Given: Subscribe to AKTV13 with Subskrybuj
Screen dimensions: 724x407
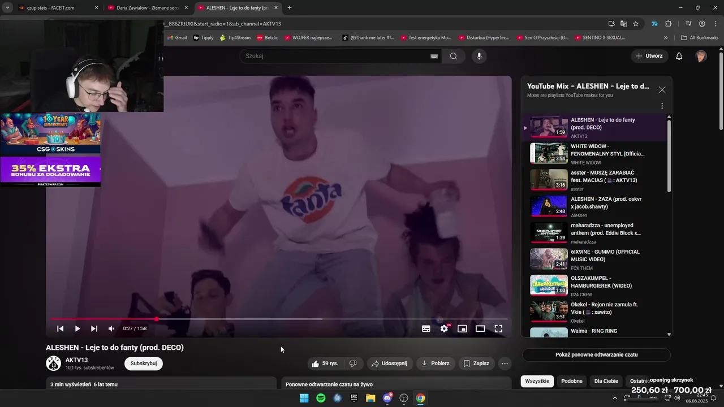Looking at the screenshot, I should click(x=144, y=363).
